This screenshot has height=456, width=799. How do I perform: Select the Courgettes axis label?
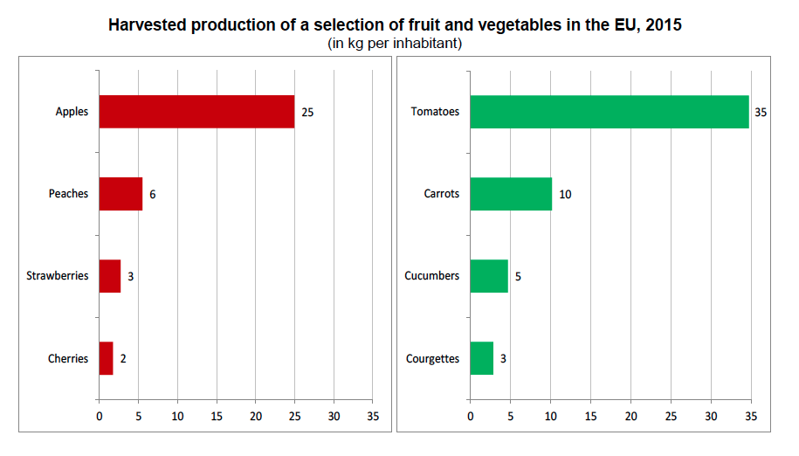[x=433, y=359]
